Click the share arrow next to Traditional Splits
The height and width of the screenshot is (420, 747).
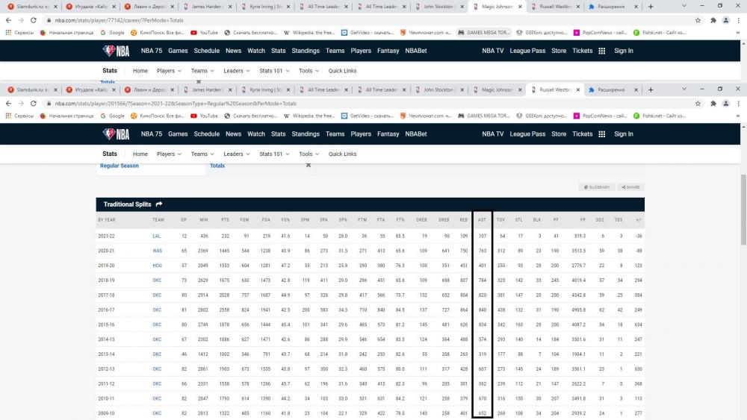159,204
